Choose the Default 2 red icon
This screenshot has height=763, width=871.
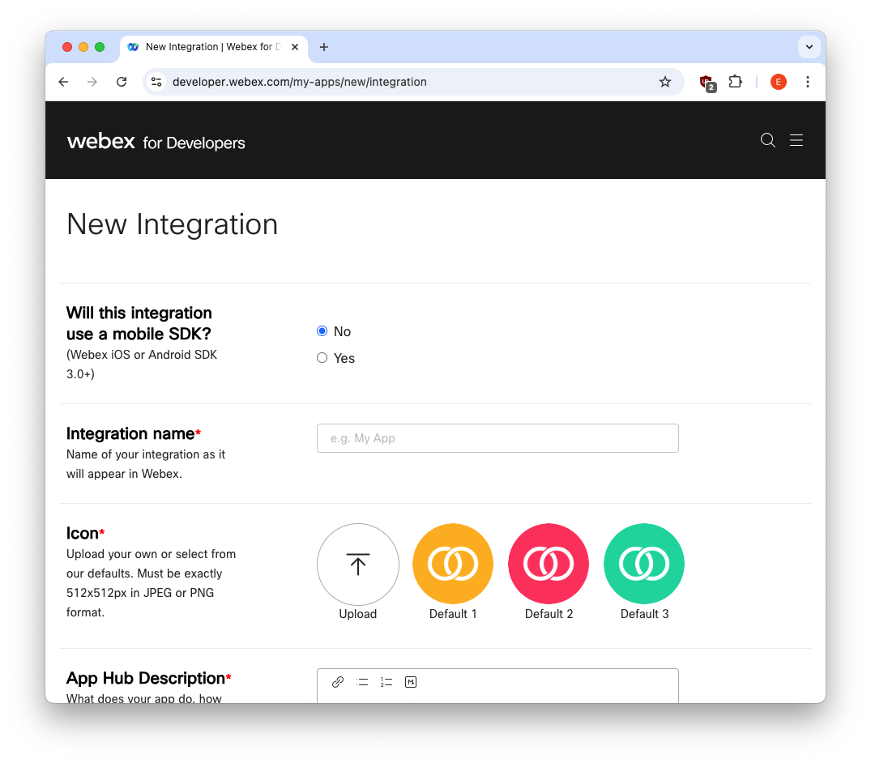point(549,564)
